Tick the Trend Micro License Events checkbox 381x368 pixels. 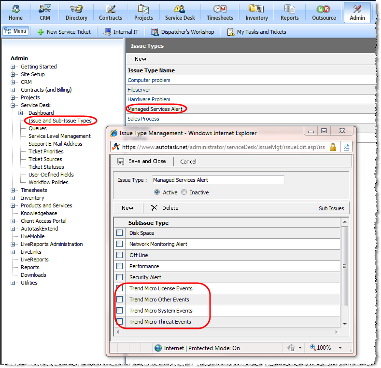tap(119, 288)
